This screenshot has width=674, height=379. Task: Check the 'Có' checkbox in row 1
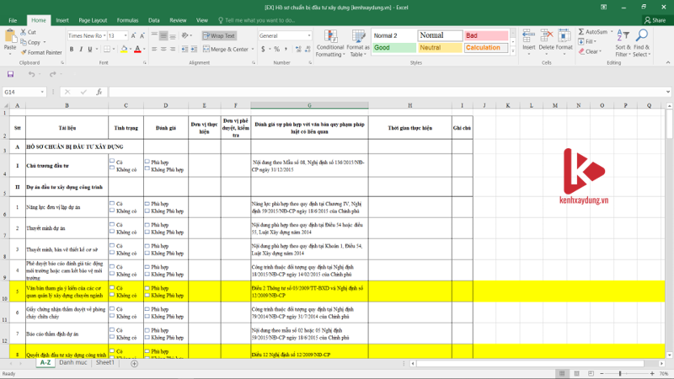pos(112,161)
